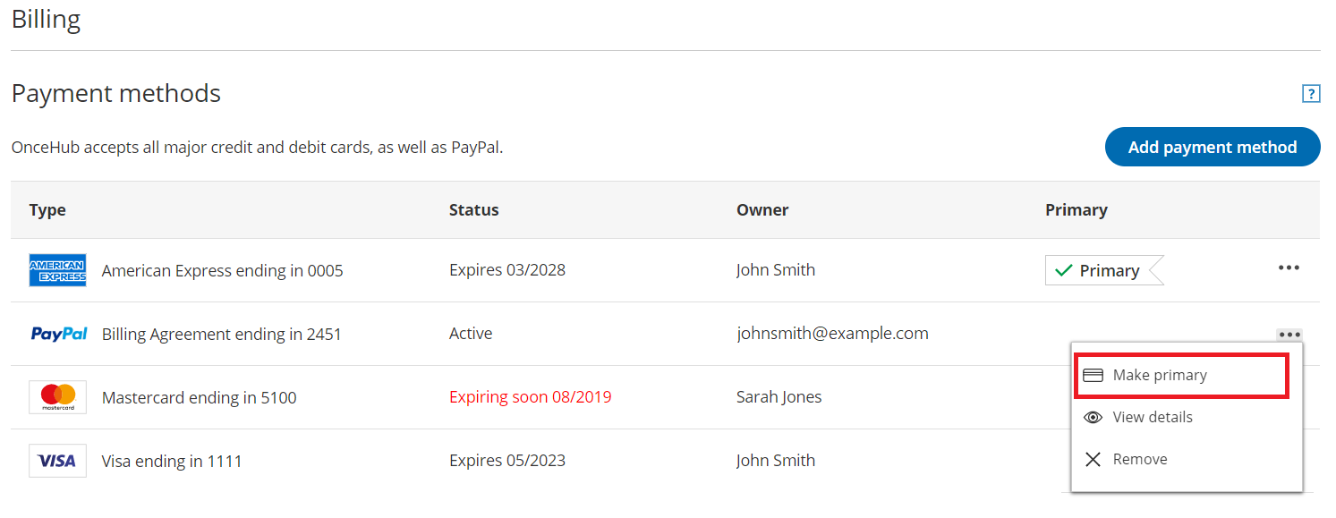
Task: Select View details menu option
Action: (x=1153, y=417)
